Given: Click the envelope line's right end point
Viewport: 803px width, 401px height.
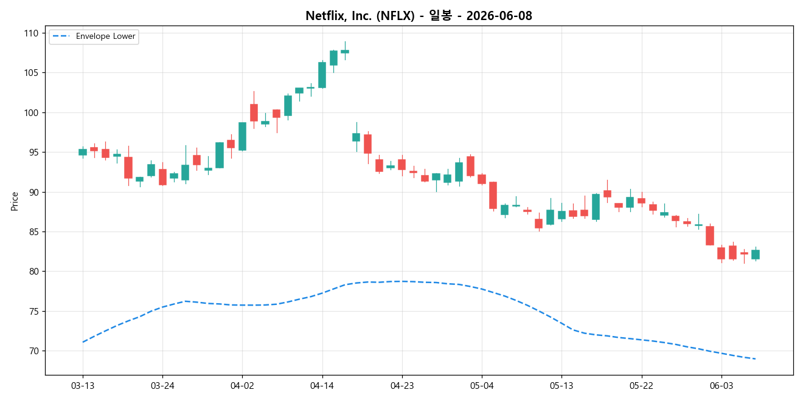Looking at the screenshot, I should [x=755, y=359].
